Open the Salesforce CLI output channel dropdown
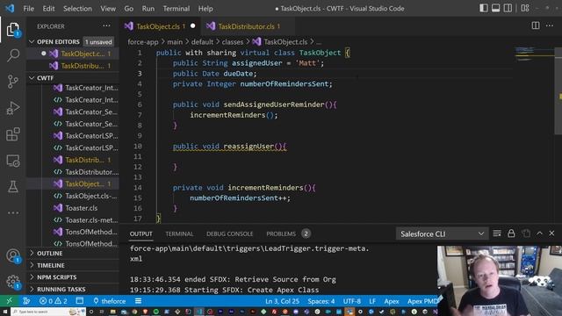 click(442, 234)
